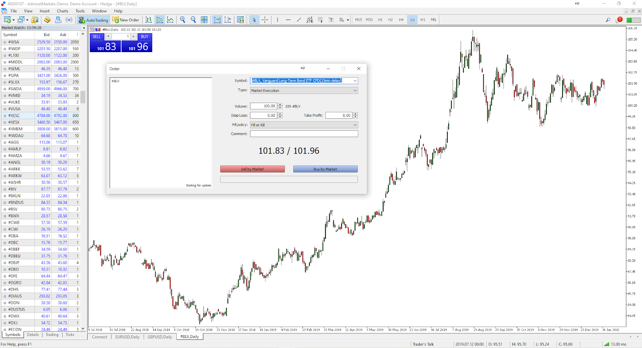The height and width of the screenshot is (348, 642).
Task: Select the cursor arrow tool
Action: tap(254, 20)
